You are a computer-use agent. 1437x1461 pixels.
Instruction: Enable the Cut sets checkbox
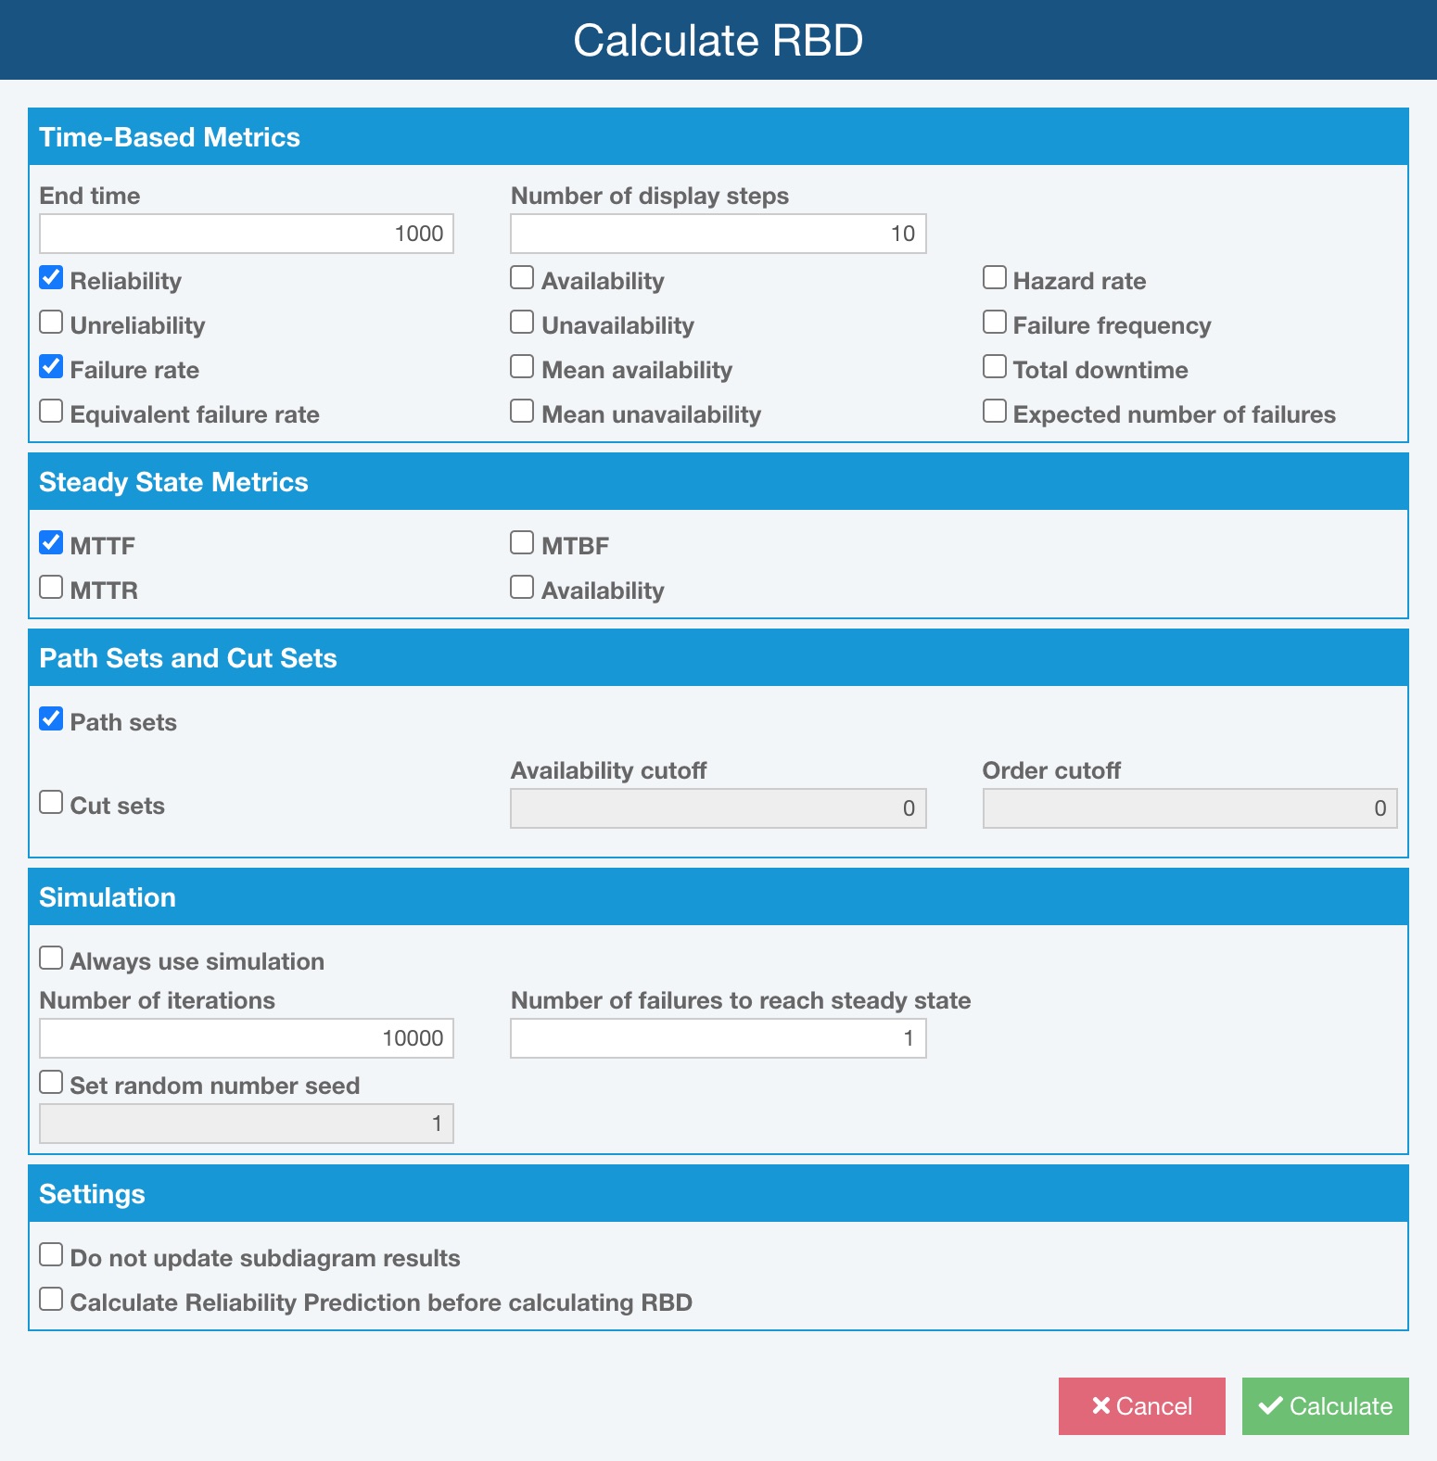[52, 803]
